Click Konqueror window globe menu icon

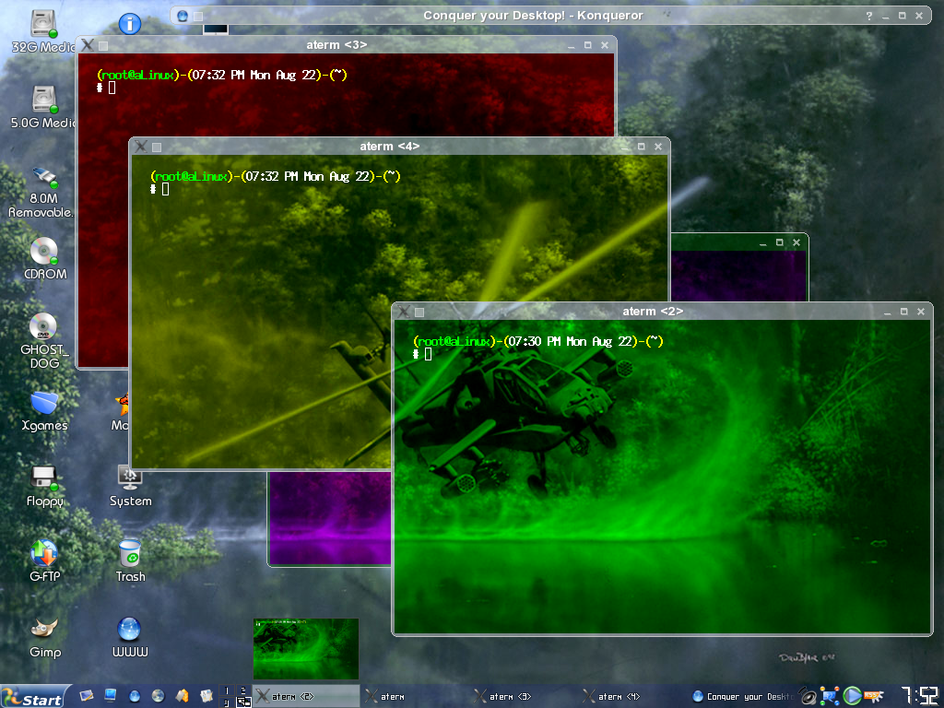pos(183,17)
